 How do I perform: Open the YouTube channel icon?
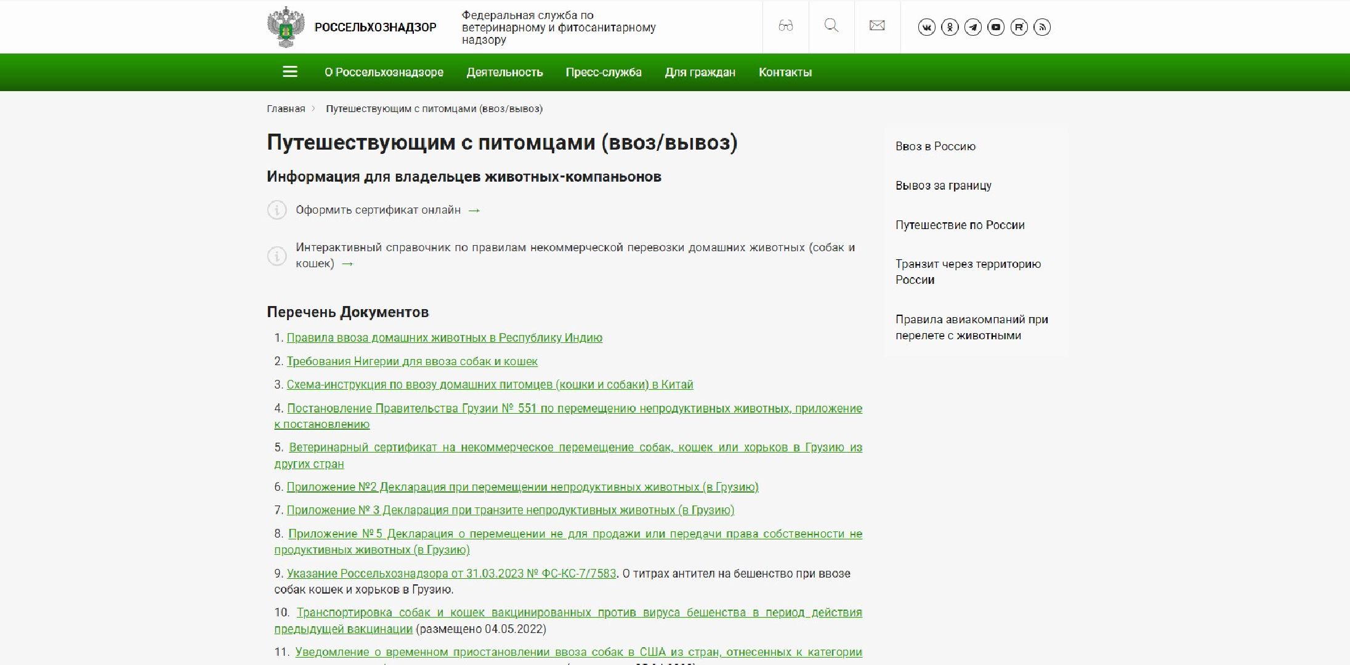996,27
